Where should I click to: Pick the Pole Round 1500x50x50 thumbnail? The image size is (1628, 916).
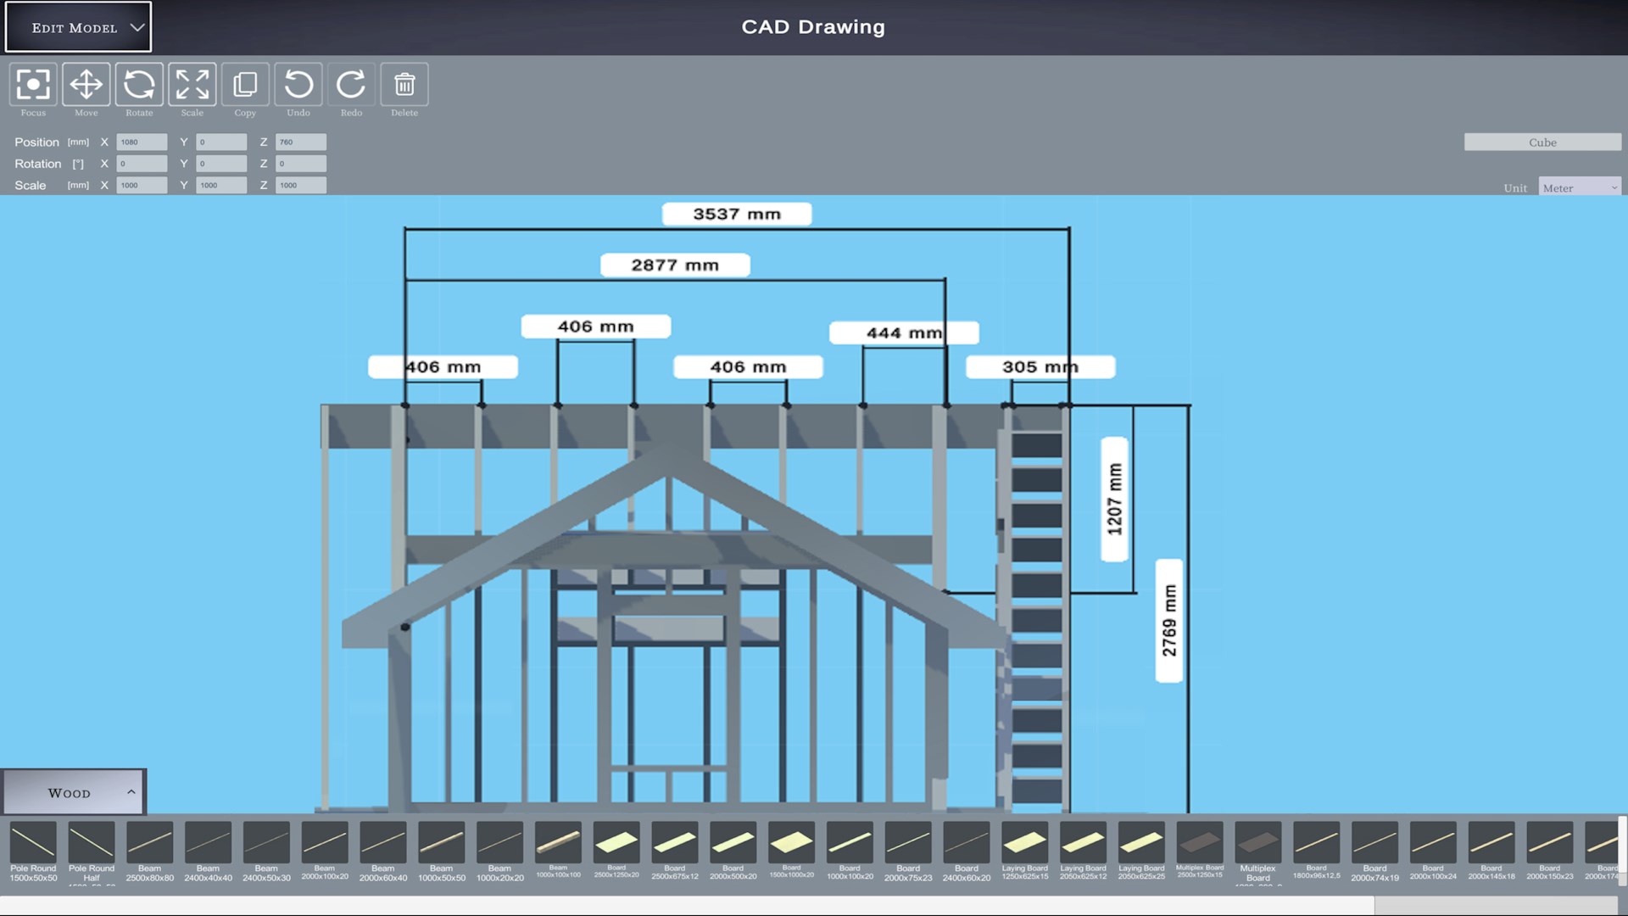33,843
